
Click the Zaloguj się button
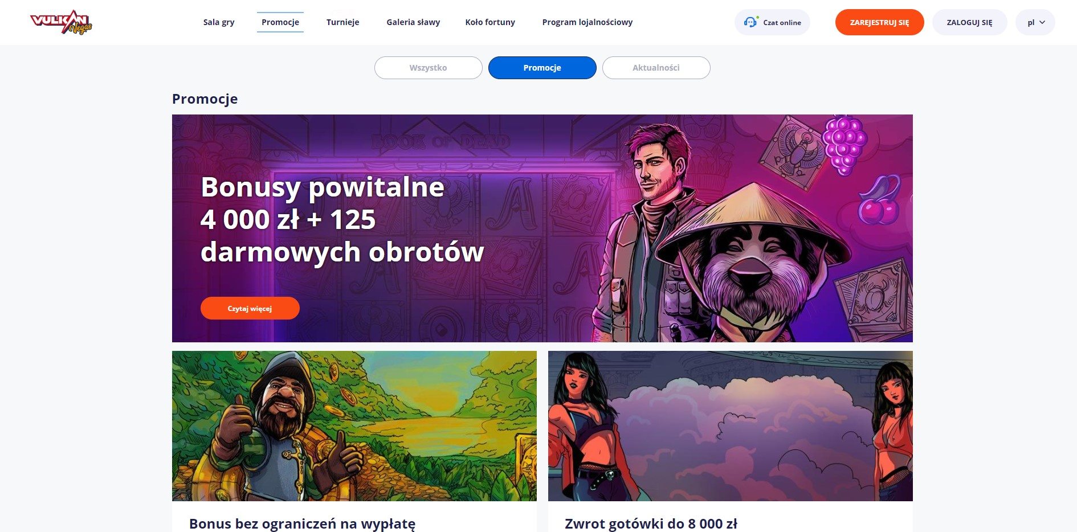pos(969,22)
